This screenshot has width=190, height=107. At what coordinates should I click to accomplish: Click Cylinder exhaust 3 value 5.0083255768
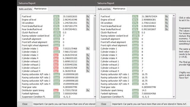click(70, 68)
